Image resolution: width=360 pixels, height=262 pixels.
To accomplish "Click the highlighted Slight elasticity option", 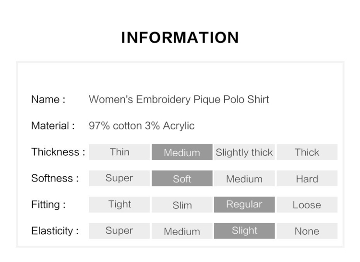I will click(x=244, y=231).
